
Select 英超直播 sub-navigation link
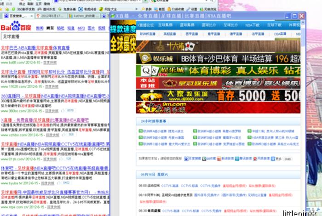(x=170, y=34)
